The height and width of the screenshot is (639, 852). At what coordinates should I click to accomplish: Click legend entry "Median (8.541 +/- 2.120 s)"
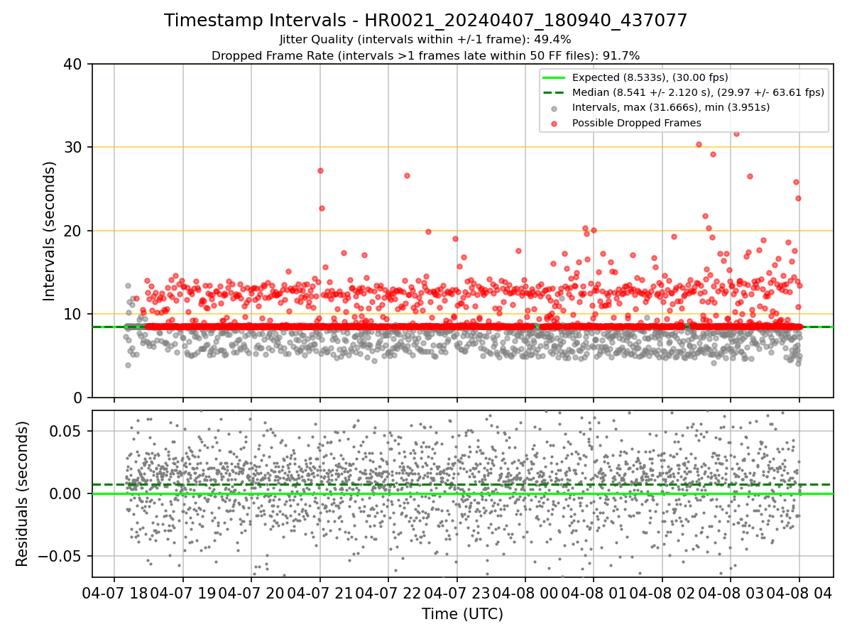[698, 92]
